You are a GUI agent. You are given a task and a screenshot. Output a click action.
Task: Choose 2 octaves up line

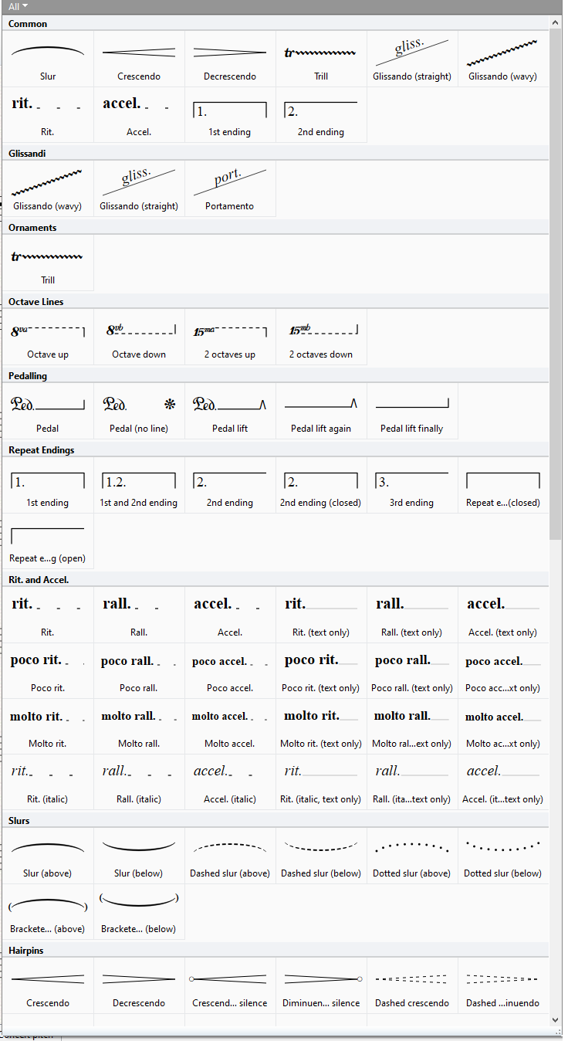[230, 337]
